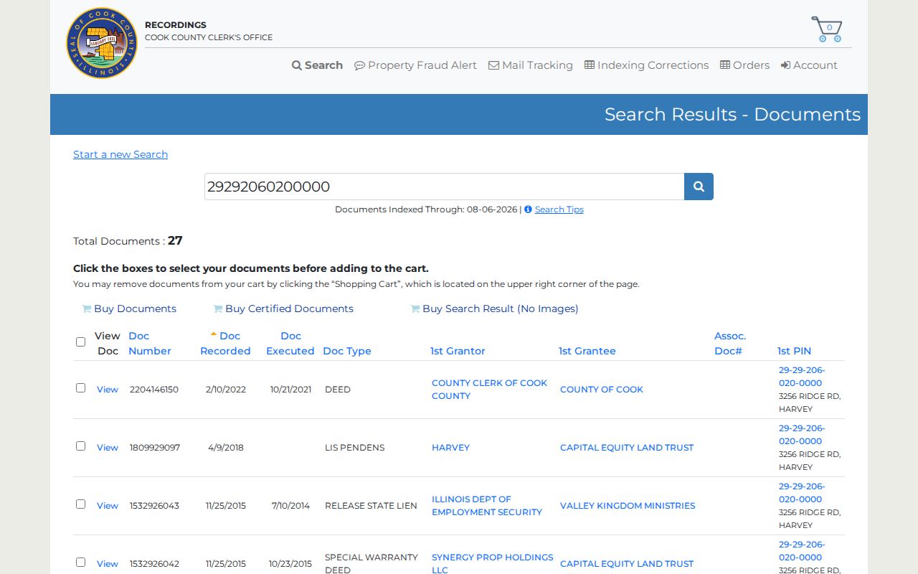Click the info icon beside Search Tips

(x=528, y=210)
